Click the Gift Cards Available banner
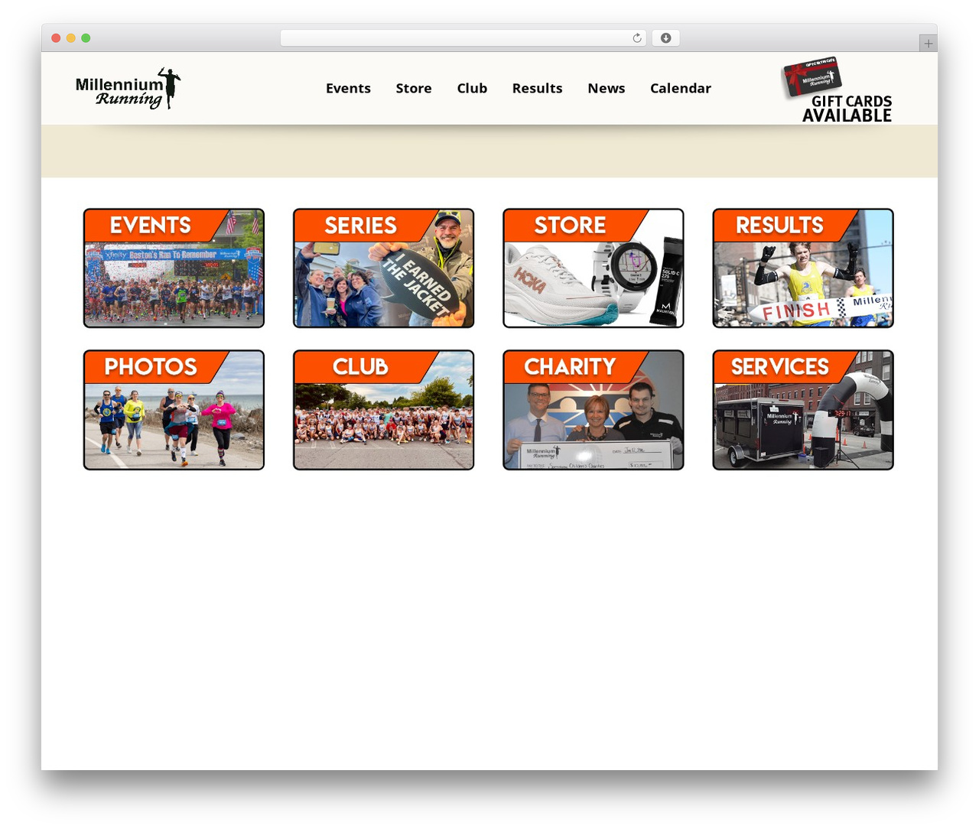Screen dimensions: 979x829 837,89
